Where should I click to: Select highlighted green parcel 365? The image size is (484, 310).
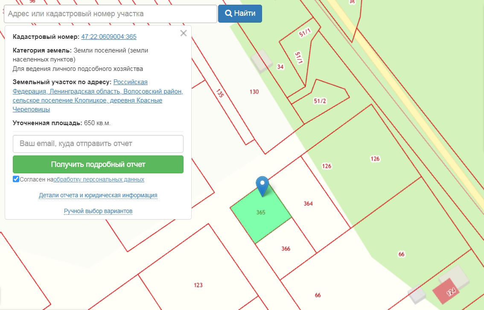tap(261, 213)
